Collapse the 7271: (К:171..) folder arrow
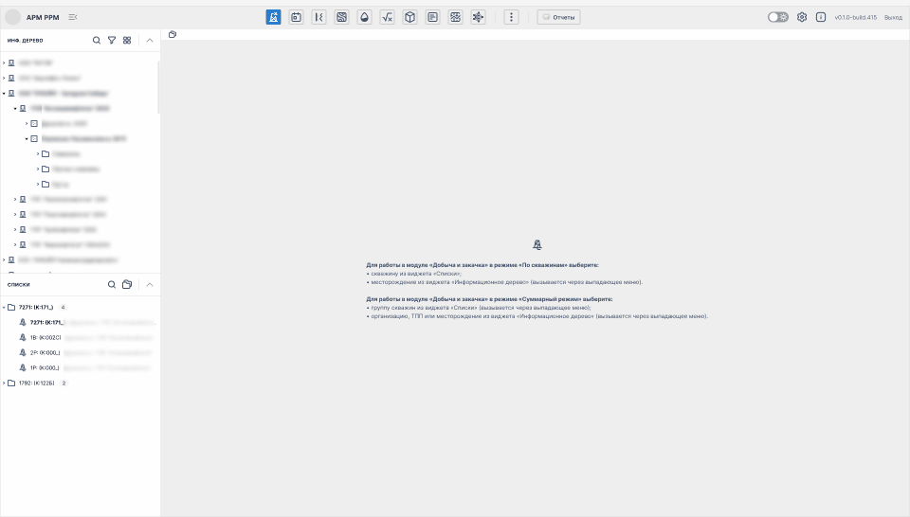The height and width of the screenshot is (517, 910). click(4, 308)
